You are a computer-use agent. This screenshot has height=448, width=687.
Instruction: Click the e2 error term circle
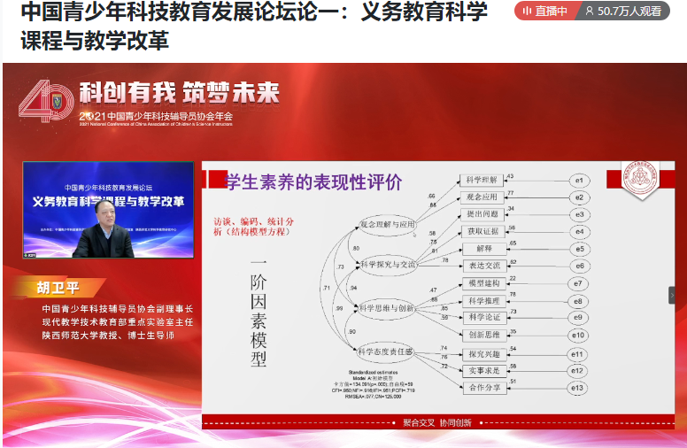(x=579, y=197)
